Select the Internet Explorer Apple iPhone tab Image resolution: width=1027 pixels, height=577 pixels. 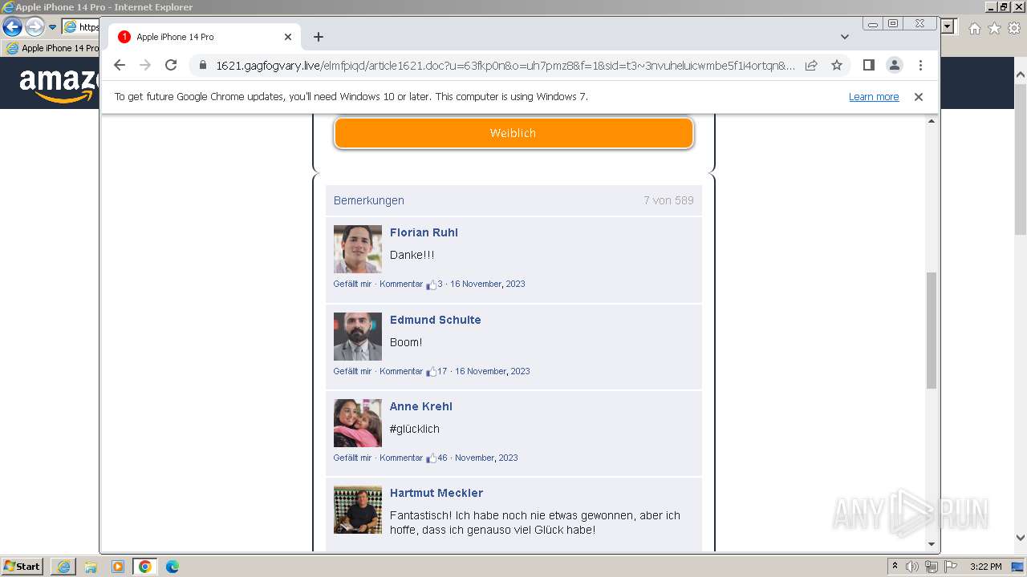pyautogui.click(x=52, y=48)
